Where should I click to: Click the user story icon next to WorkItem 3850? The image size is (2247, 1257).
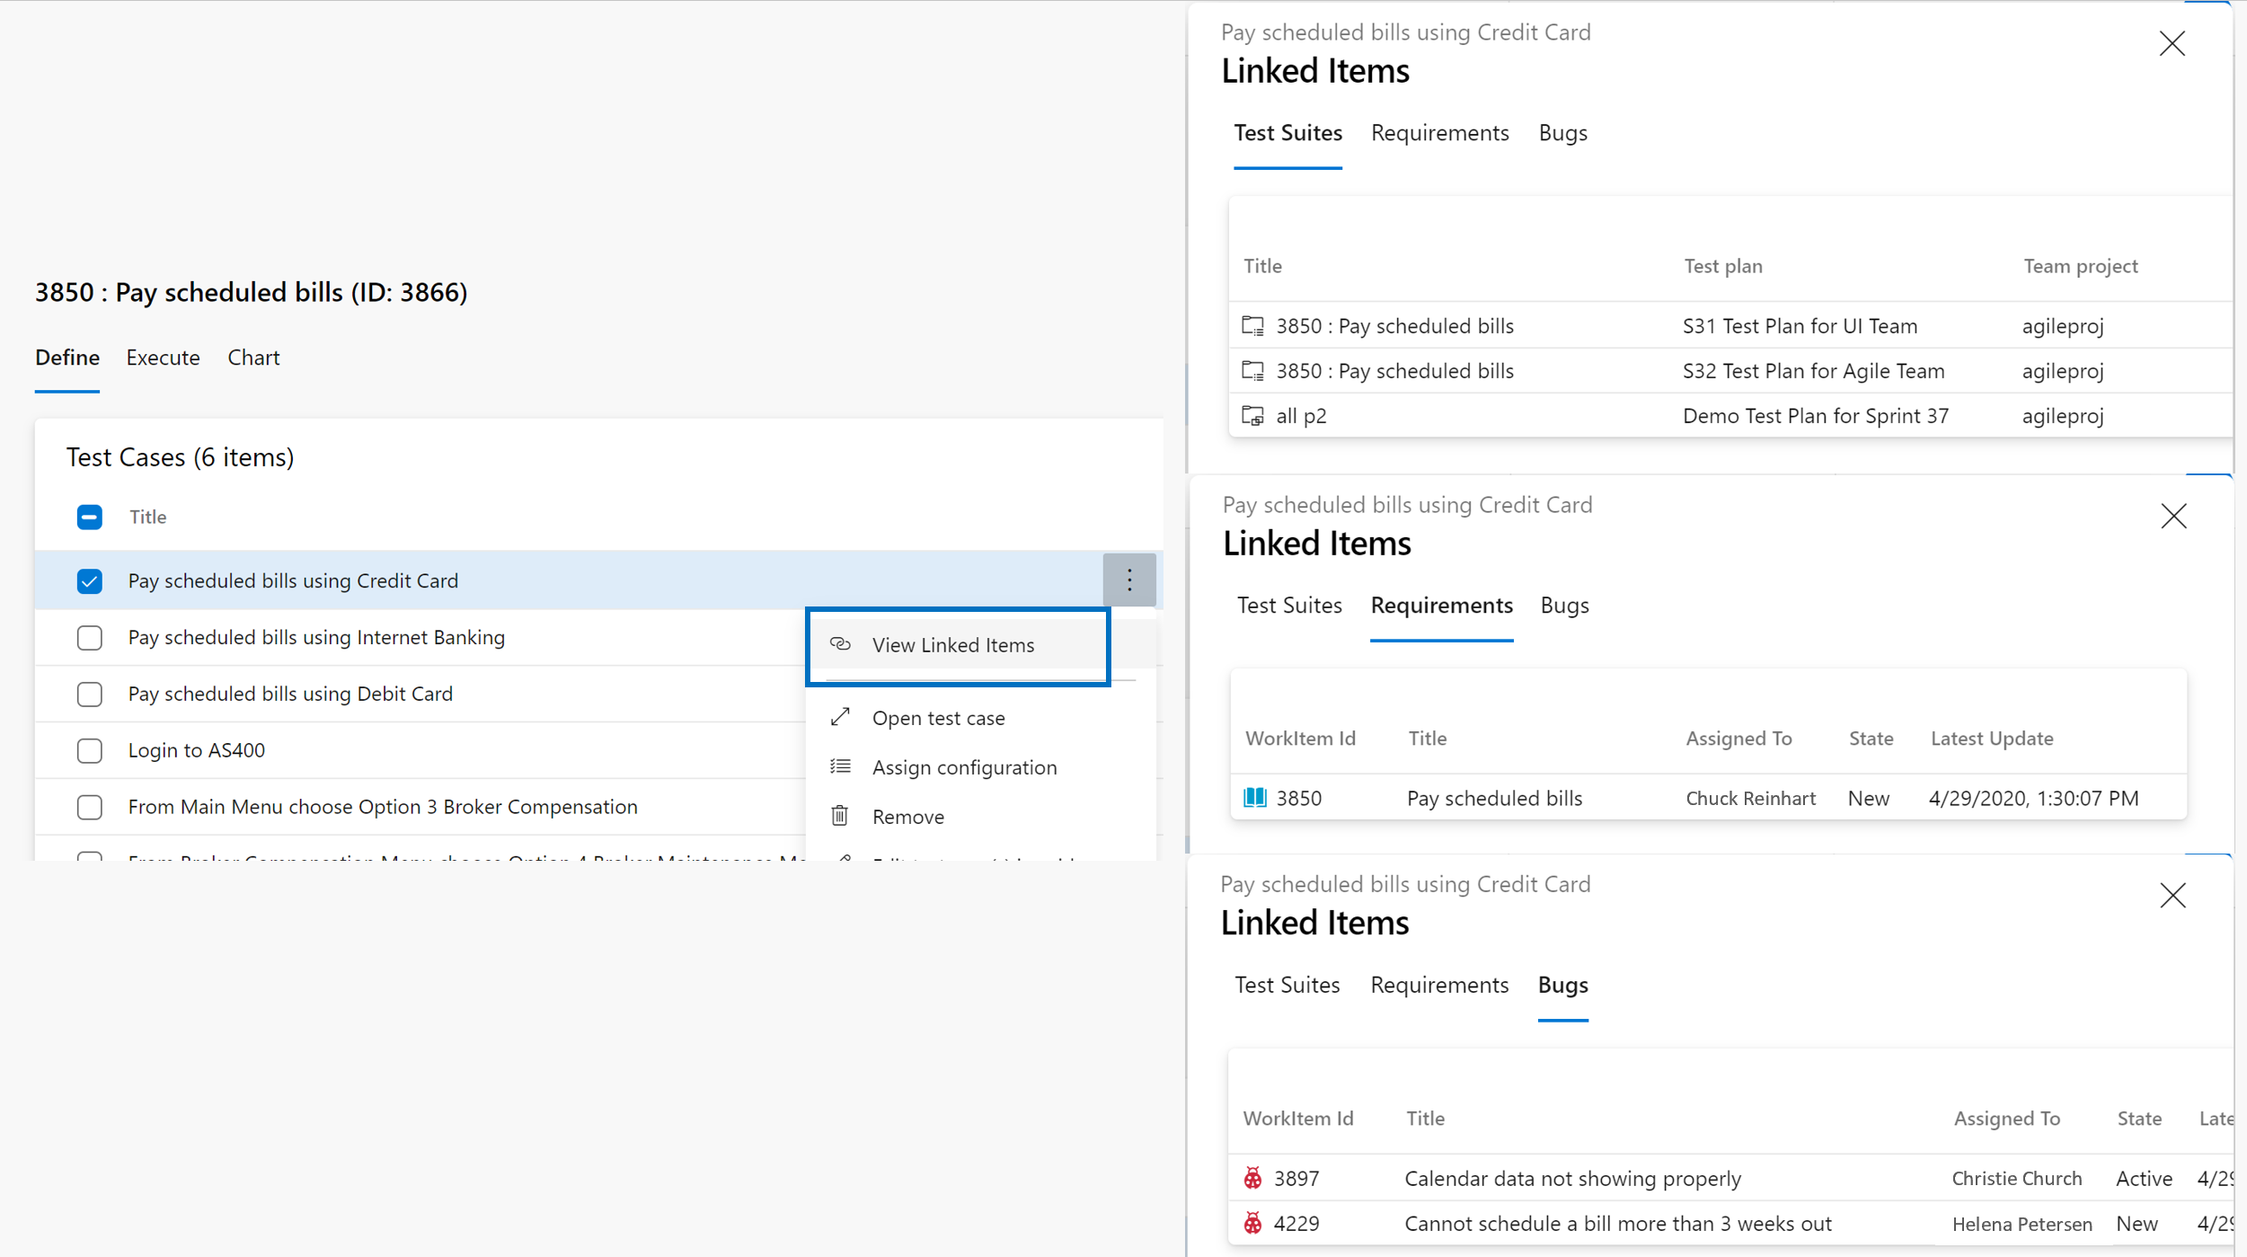1253,797
